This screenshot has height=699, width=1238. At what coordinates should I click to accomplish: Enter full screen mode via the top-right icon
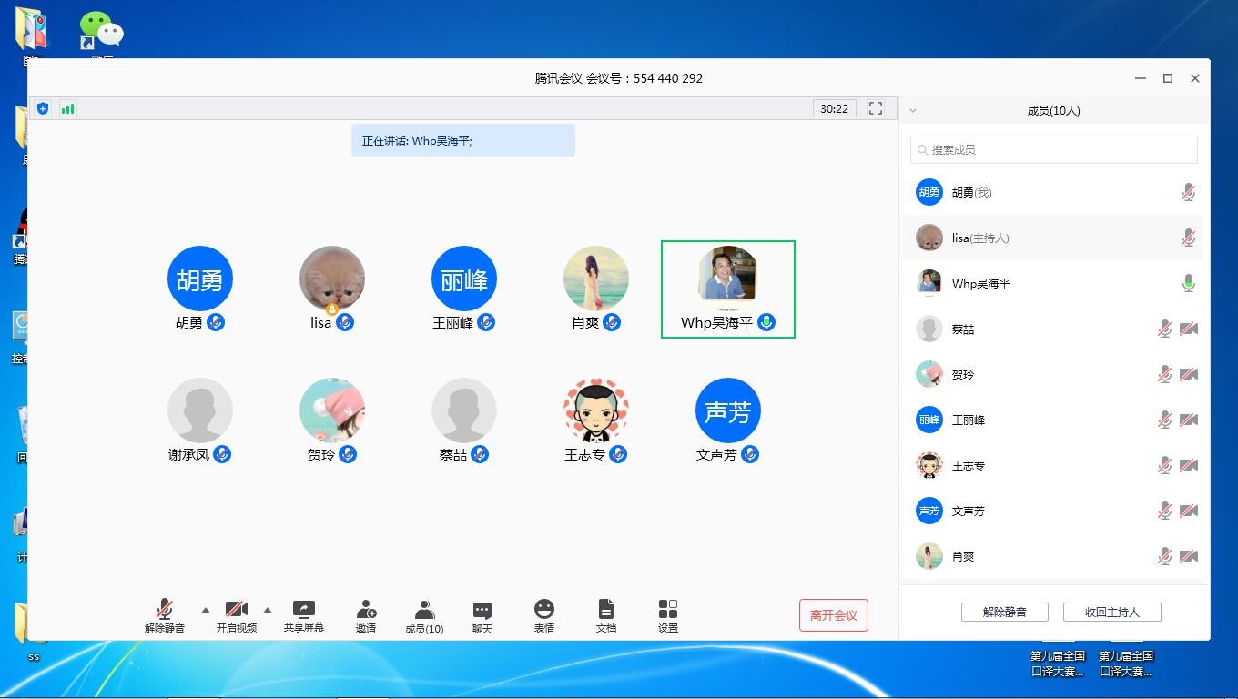tap(876, 109)
